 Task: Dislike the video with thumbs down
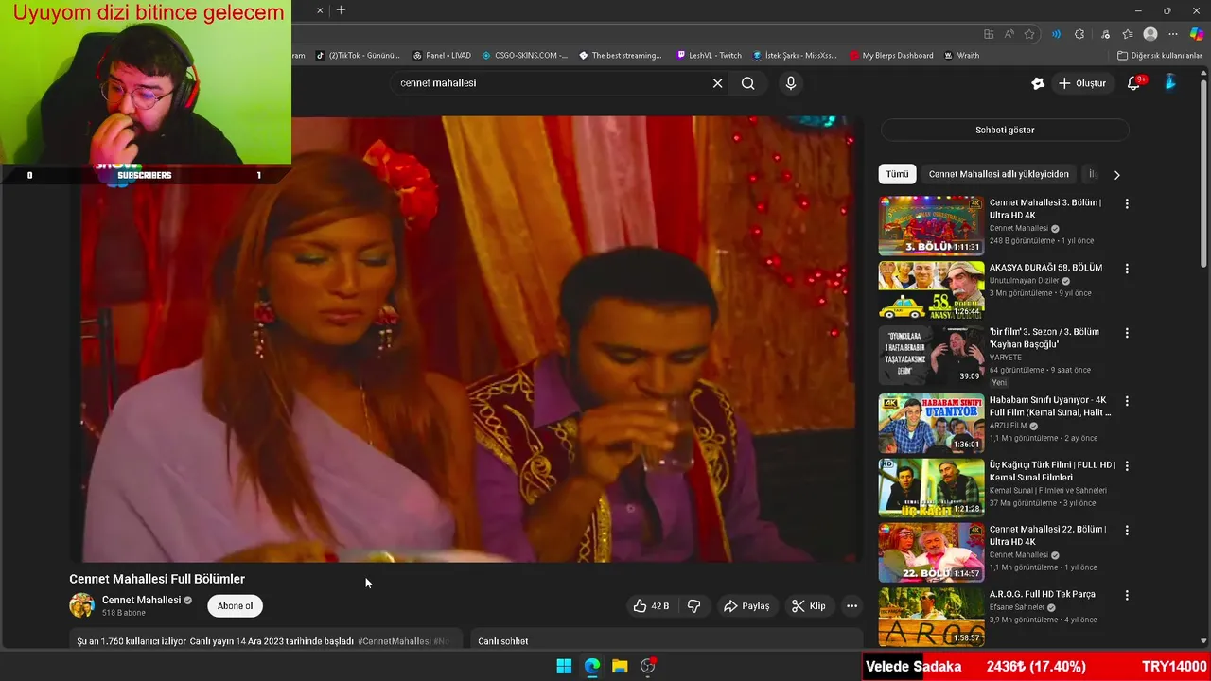694,606
